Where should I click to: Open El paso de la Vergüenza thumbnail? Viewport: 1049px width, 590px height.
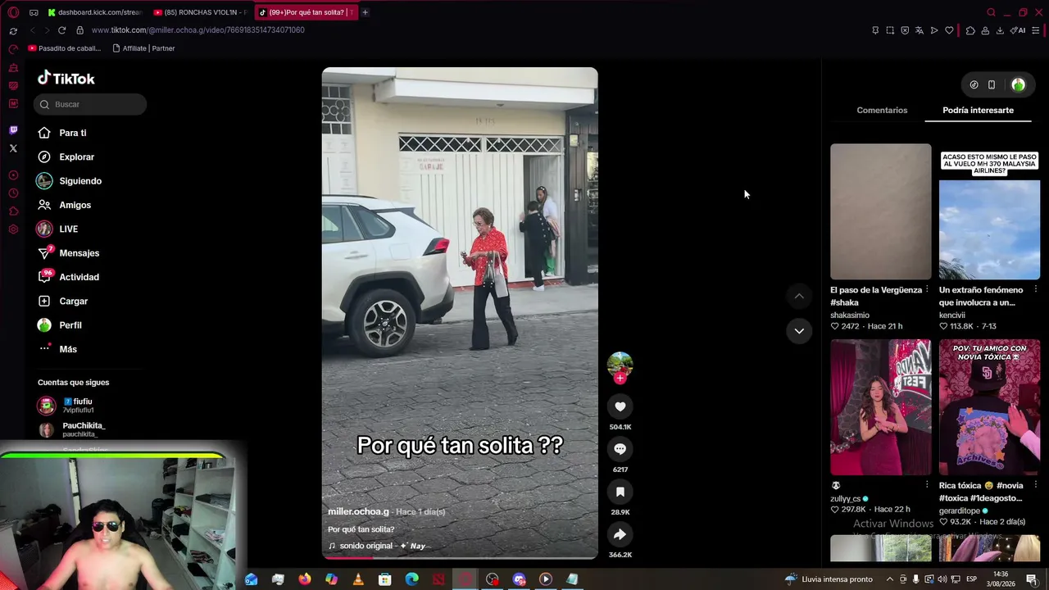tap(880, 211)
